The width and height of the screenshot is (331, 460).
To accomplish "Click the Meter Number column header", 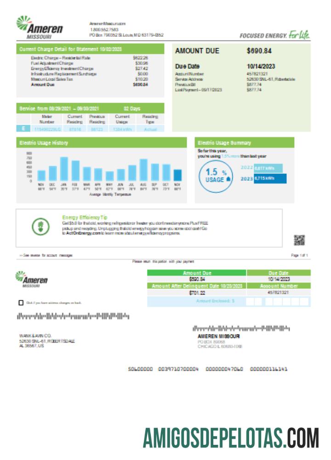I will [46, 119].
